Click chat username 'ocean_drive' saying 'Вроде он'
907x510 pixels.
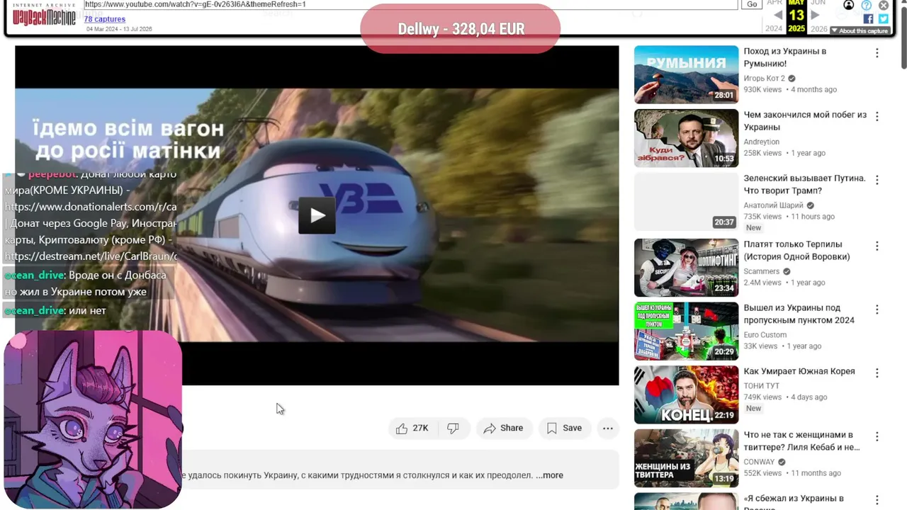[x=35, y=276]
